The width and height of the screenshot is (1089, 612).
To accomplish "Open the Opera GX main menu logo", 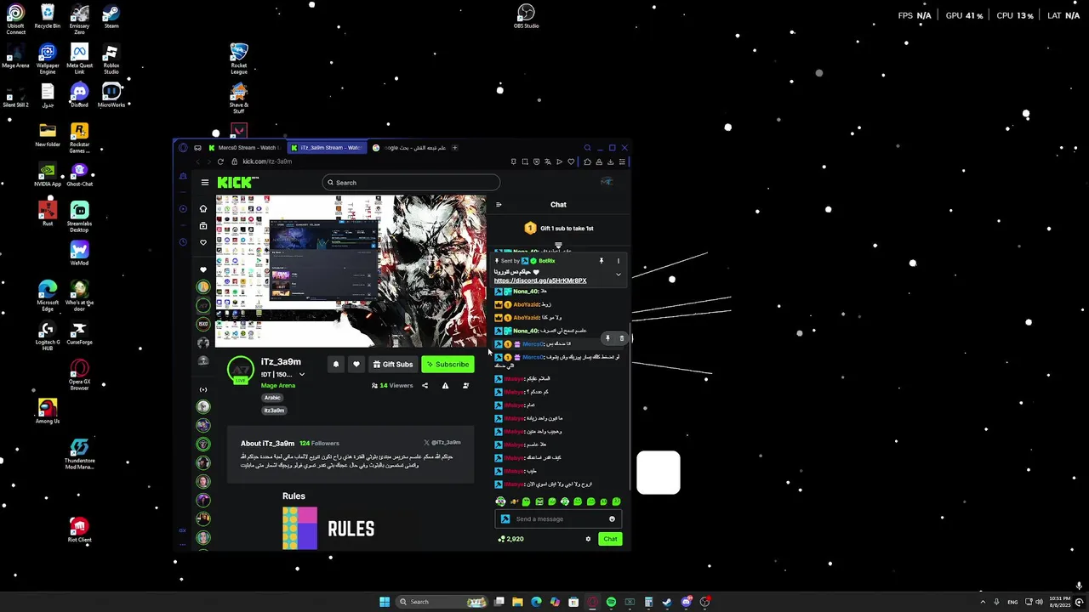I will coord(183,148).
